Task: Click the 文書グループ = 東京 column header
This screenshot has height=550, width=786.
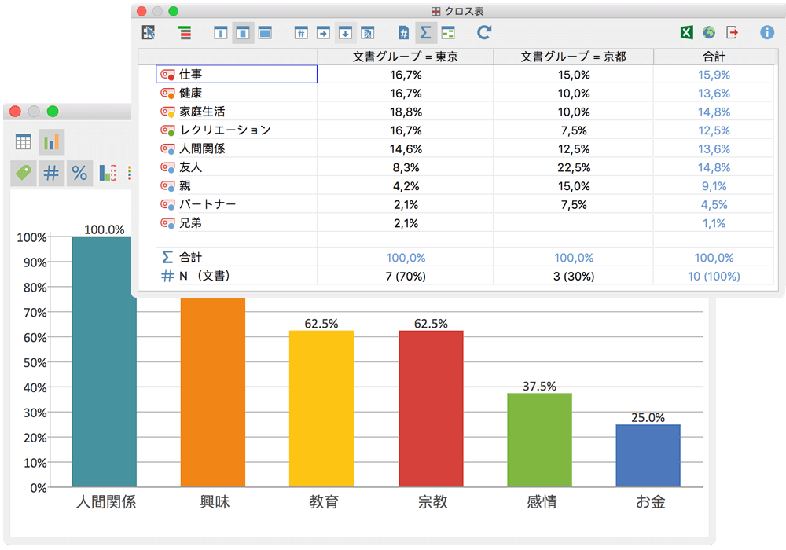Action: (x=405, y=57)
